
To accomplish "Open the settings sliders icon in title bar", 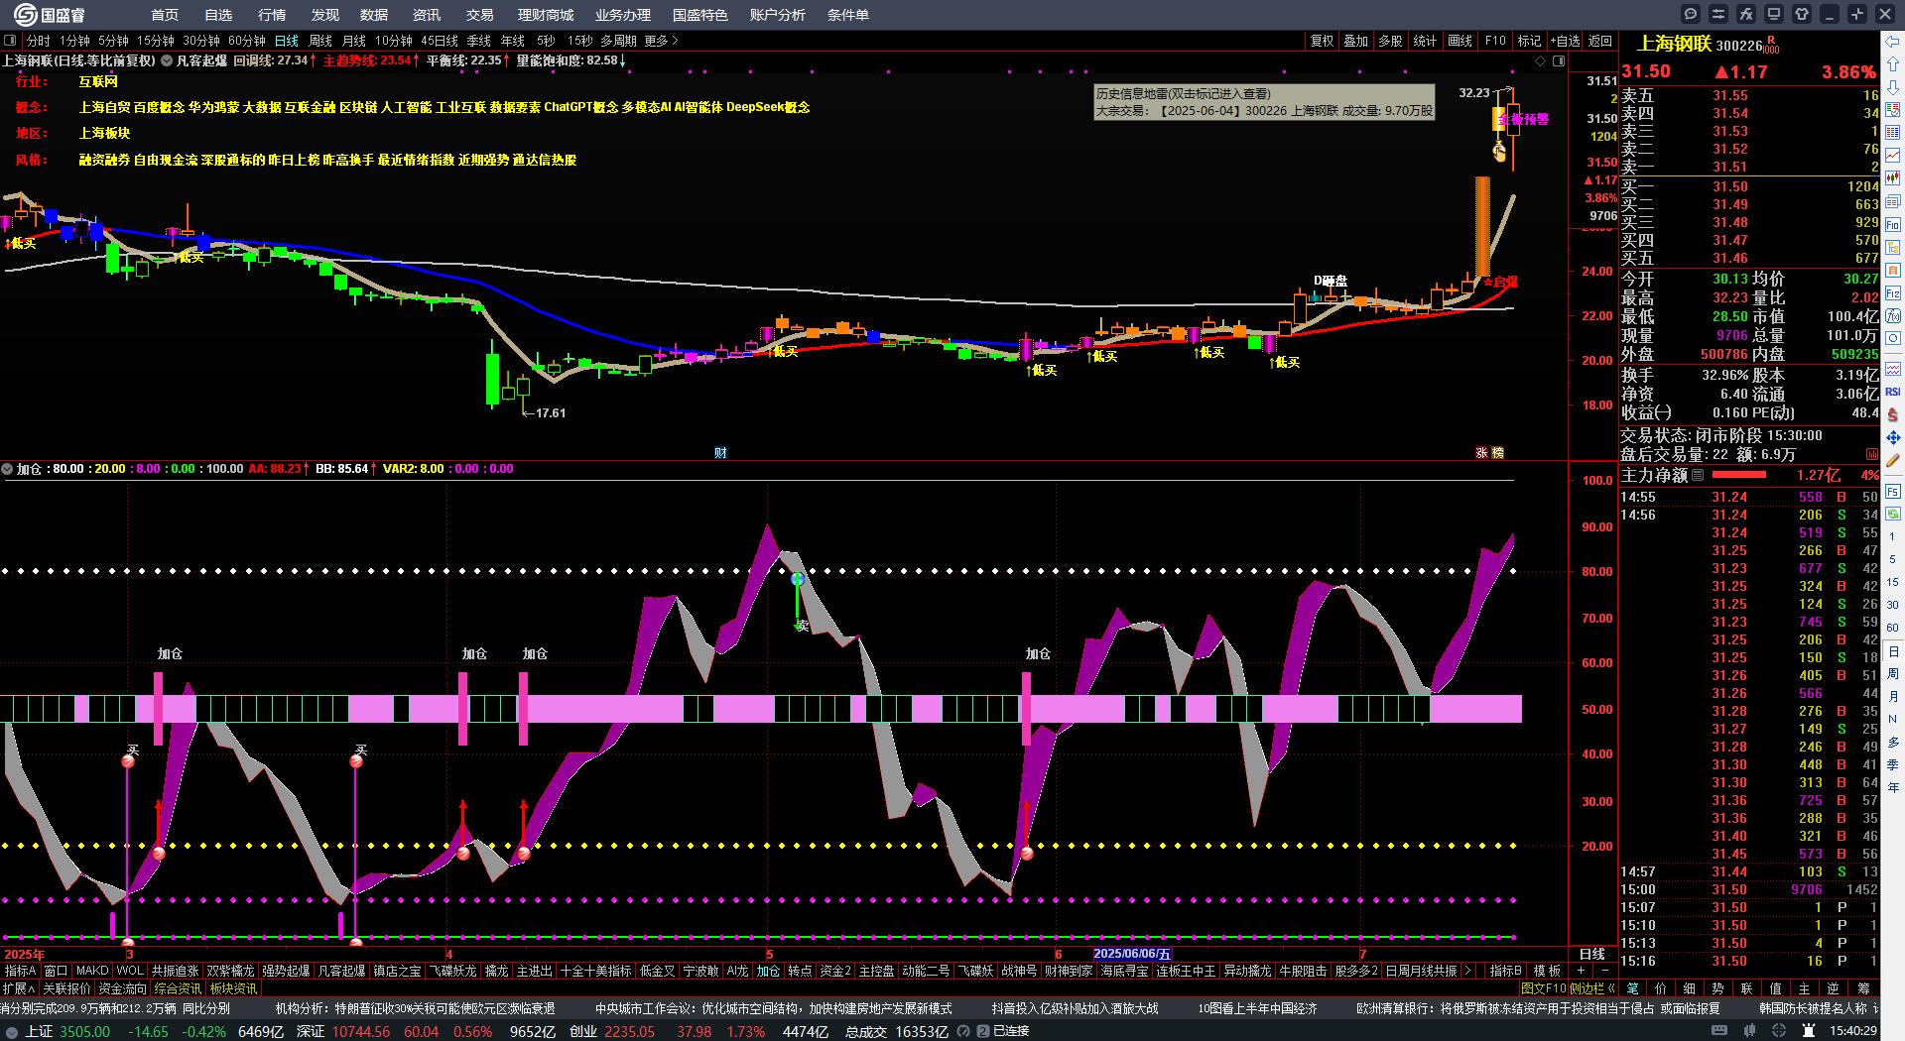I will pos(1718,14).
